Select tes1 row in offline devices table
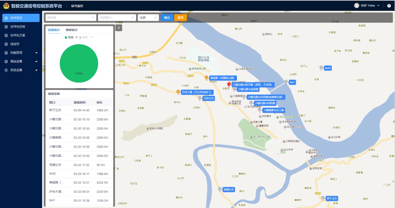The width and height of the screenshot is (395, 208). 79,201
